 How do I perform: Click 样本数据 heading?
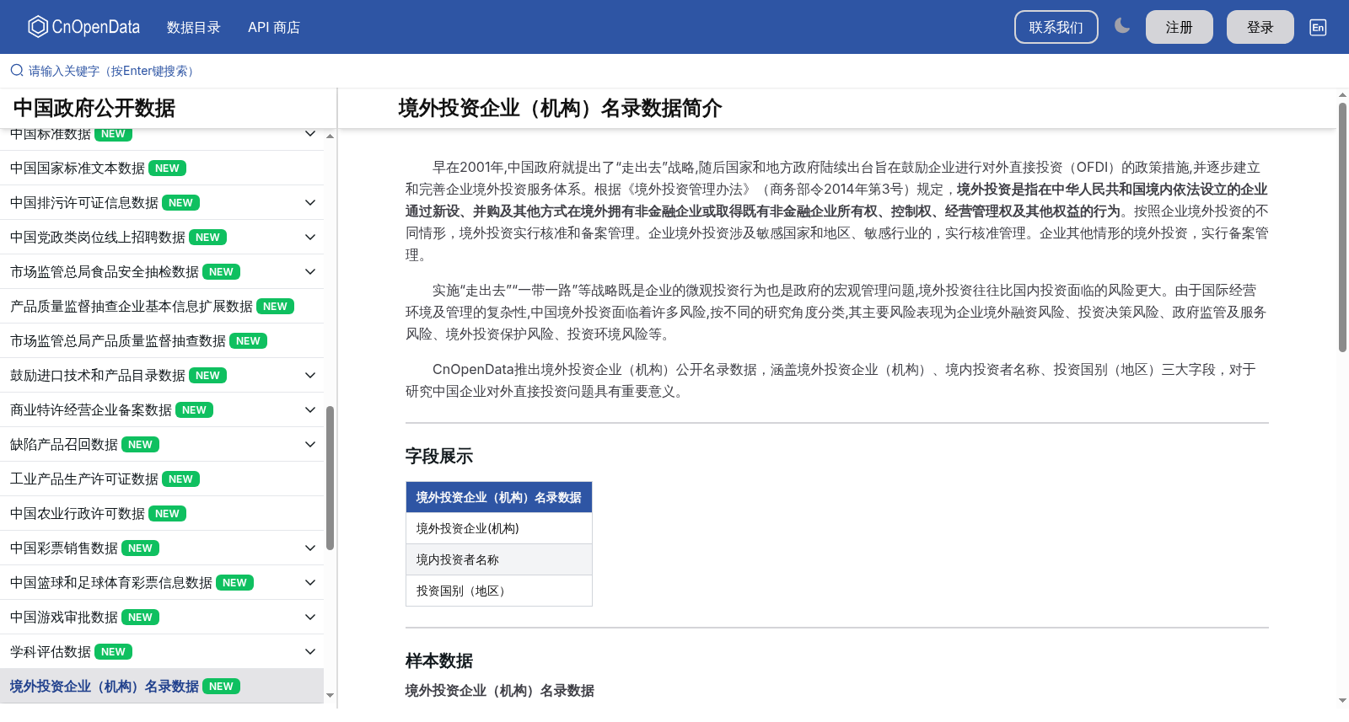tap(439, 660)
